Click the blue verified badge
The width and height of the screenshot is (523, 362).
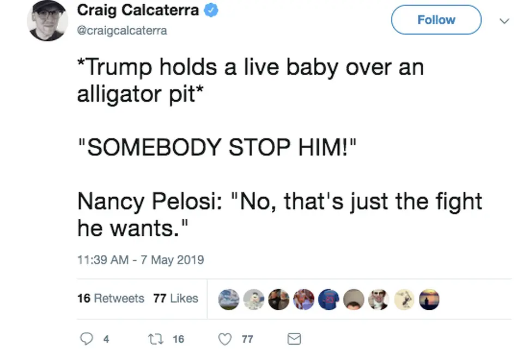[211, 10]
